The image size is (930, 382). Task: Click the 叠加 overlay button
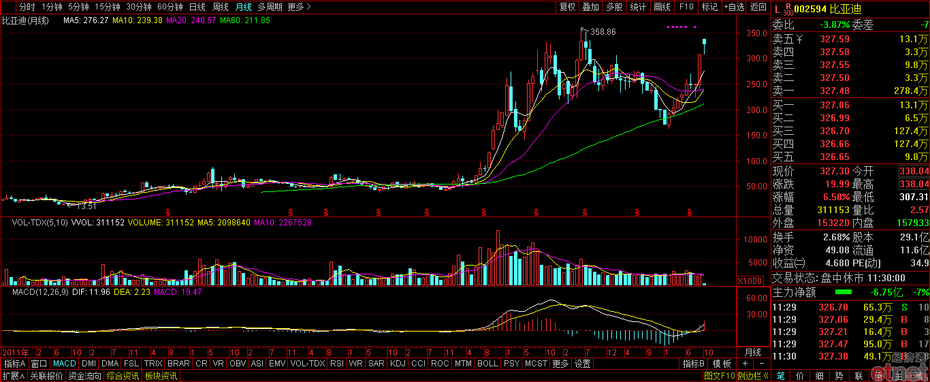(590, 7)
